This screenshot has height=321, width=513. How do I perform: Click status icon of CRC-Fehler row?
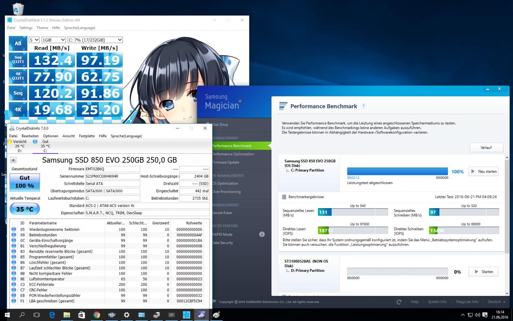(14, 290)
